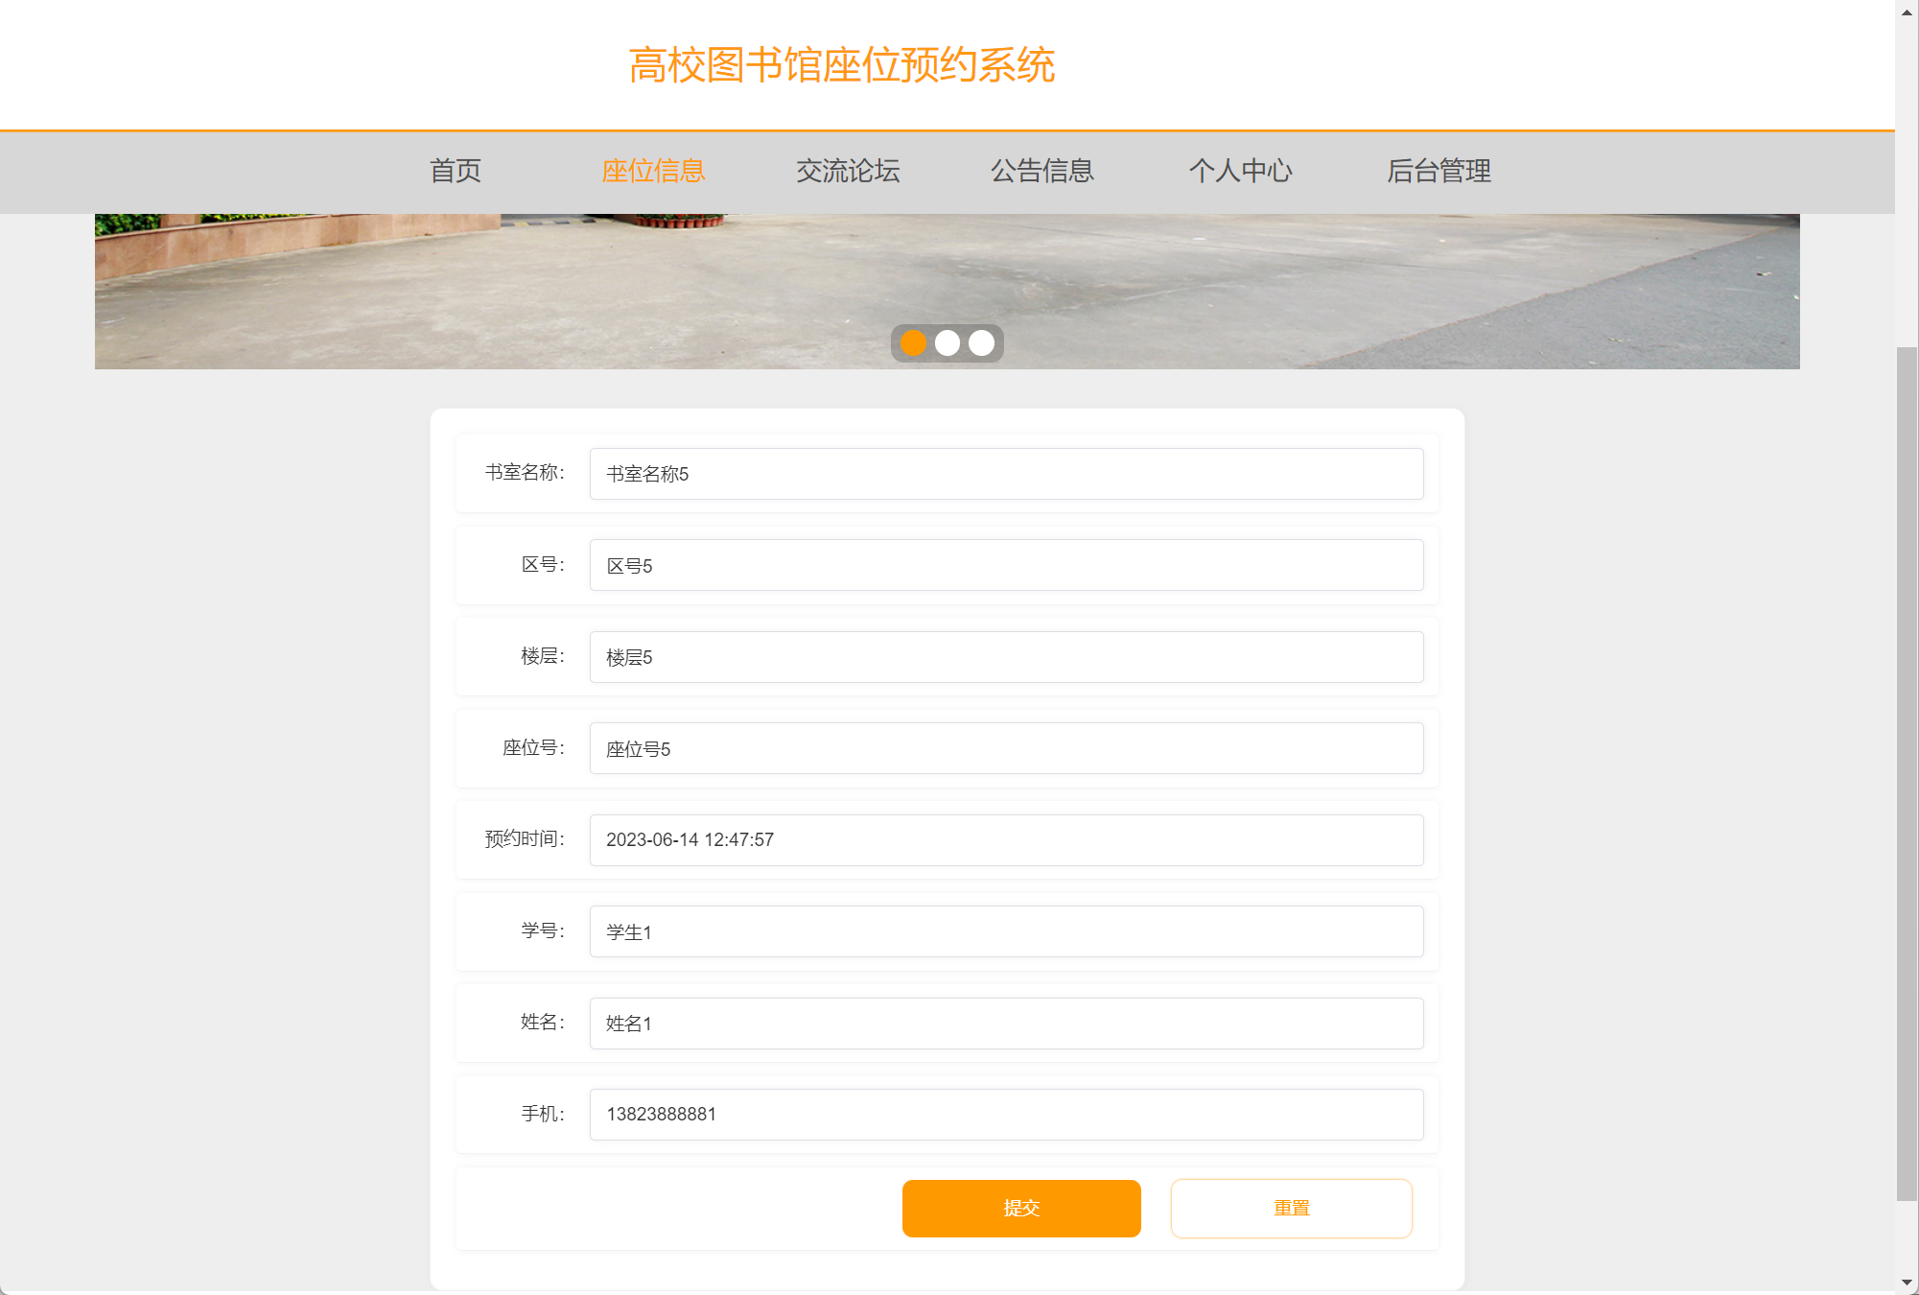
Task: Click into the 手机 phone number field
Action: (x=1006, y=1115)
